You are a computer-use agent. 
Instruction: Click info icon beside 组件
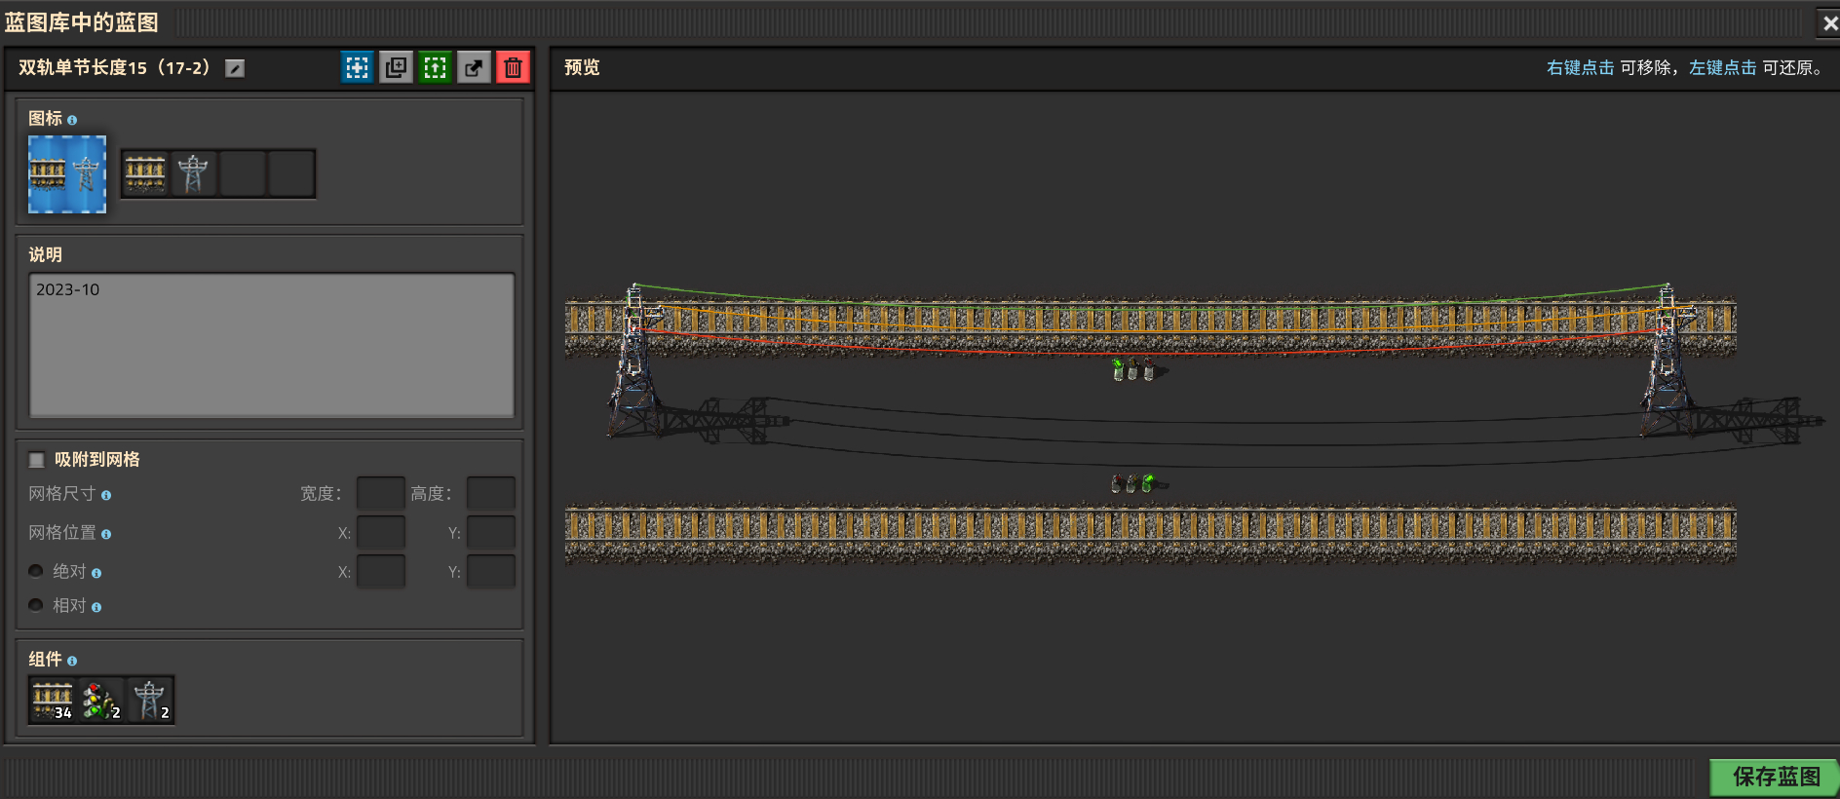pyautogui.click(x=72, y=661)
